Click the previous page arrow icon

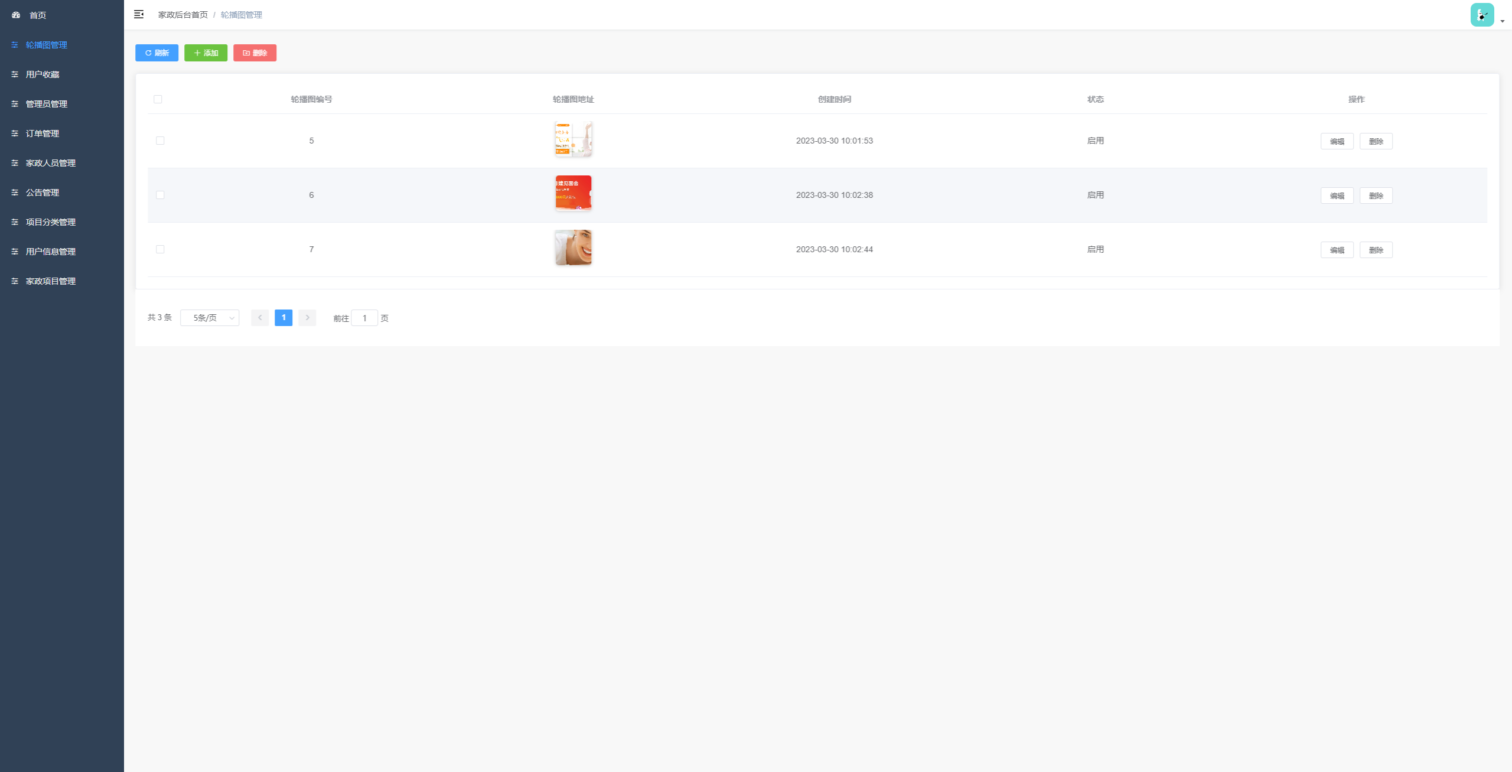[x=260, y=318]
